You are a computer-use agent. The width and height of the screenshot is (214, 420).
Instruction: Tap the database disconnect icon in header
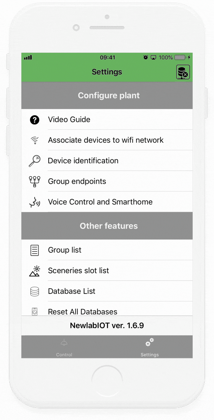pos(183,72)
